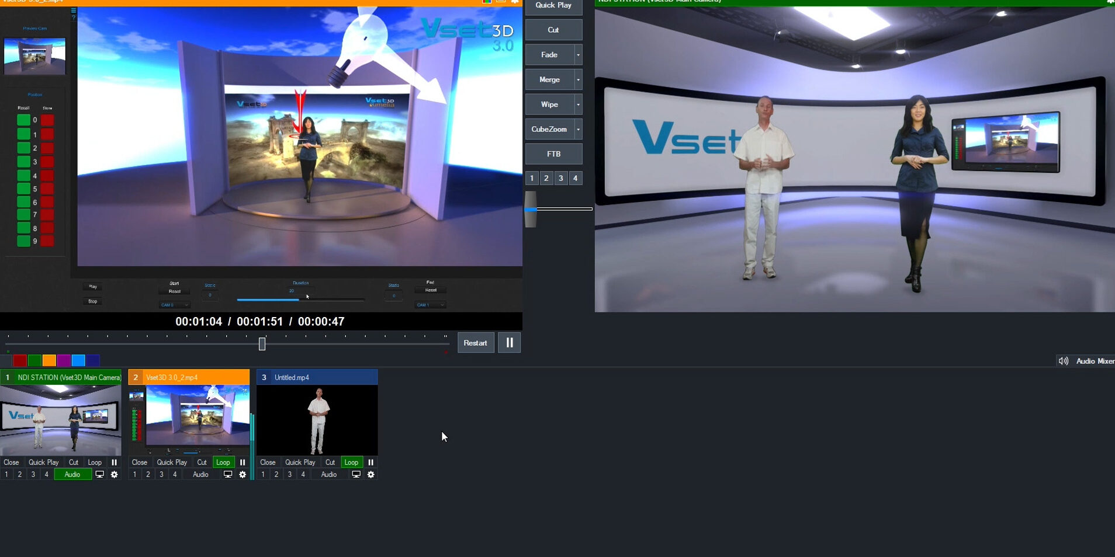The width and height of the screenshot is (1115, 557).
Task: Toggle overlay 1 under the FTB button
Action: 532,178
